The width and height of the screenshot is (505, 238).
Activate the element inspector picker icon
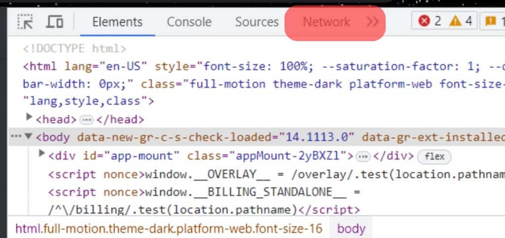coord(25,22)
